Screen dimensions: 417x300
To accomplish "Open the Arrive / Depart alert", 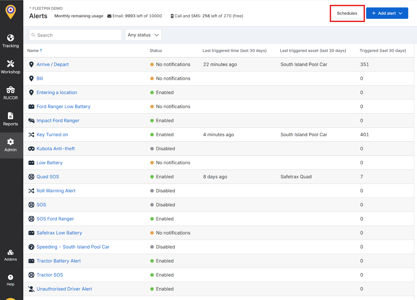I will [53, 64].
